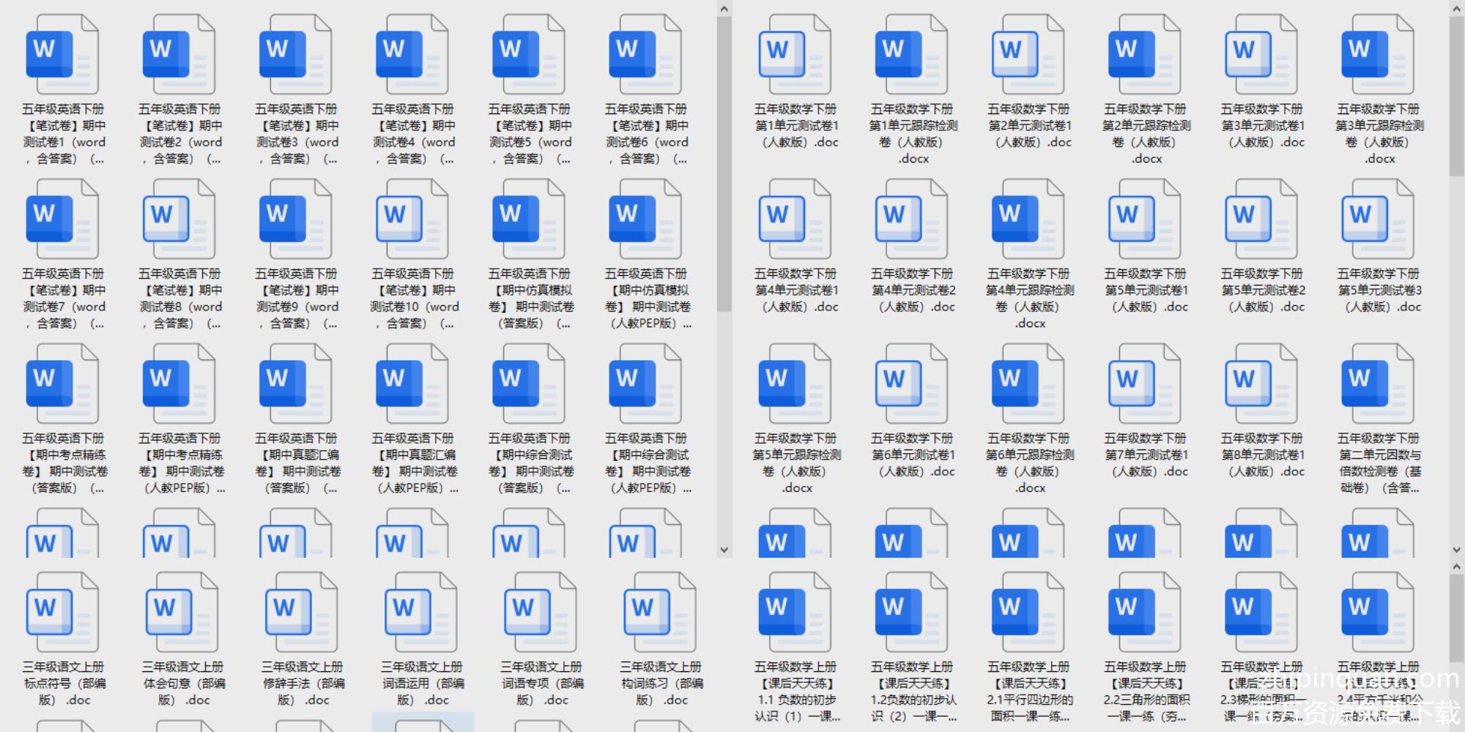Click the English 期中测试卷9 Word icon

point(295,219)
